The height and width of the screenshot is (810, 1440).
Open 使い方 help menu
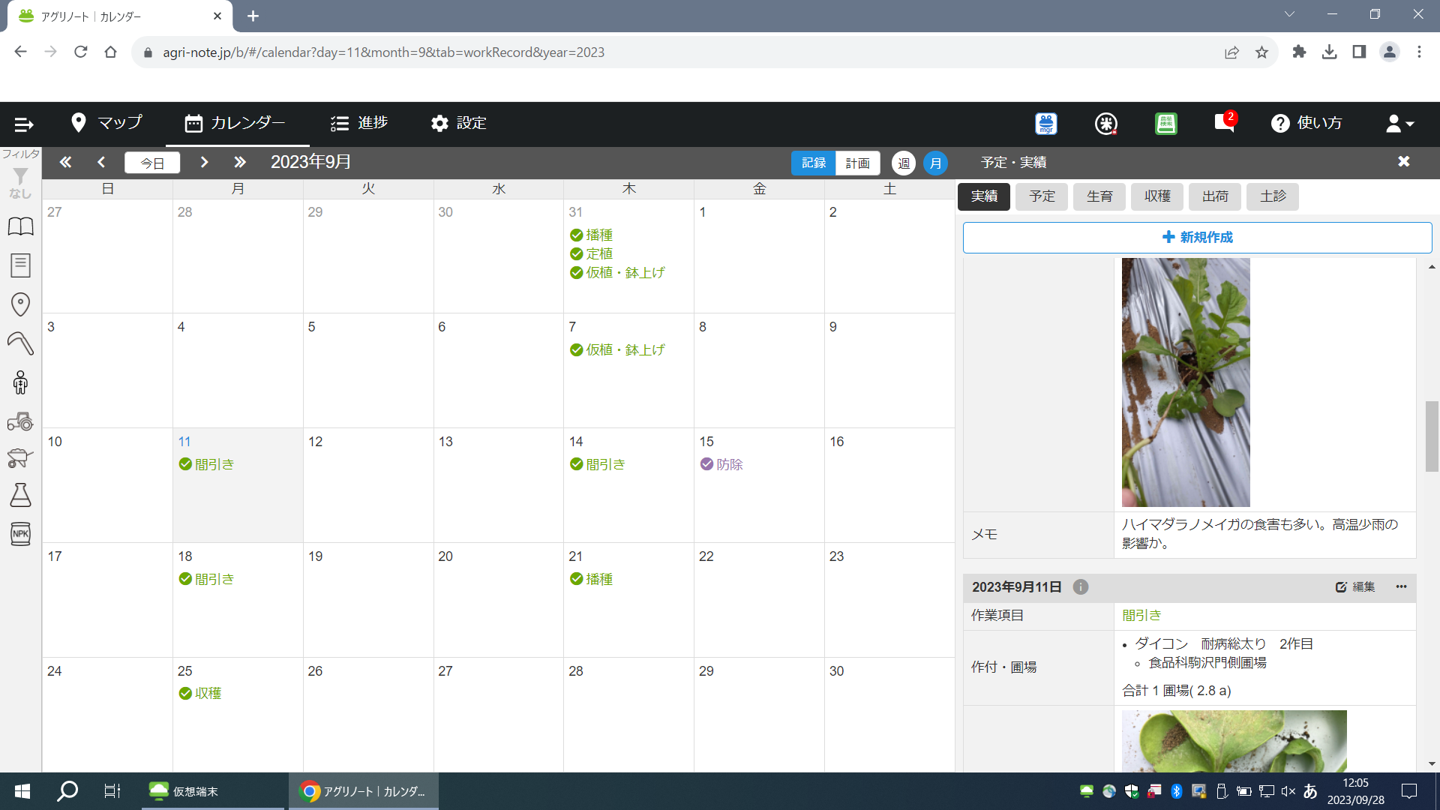tap(1307, 123)
